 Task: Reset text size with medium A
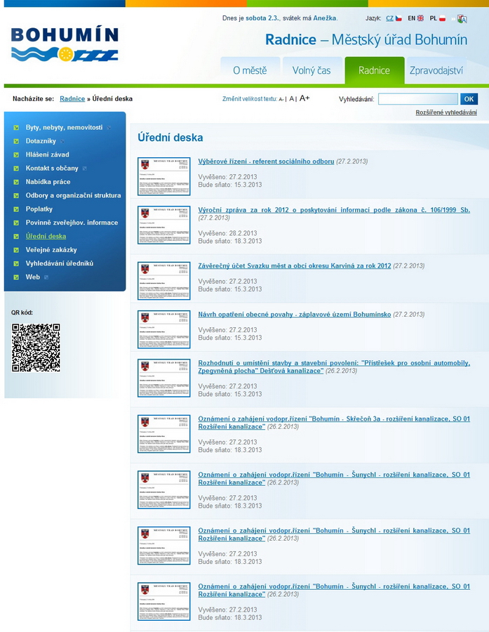tap(292, 99)
